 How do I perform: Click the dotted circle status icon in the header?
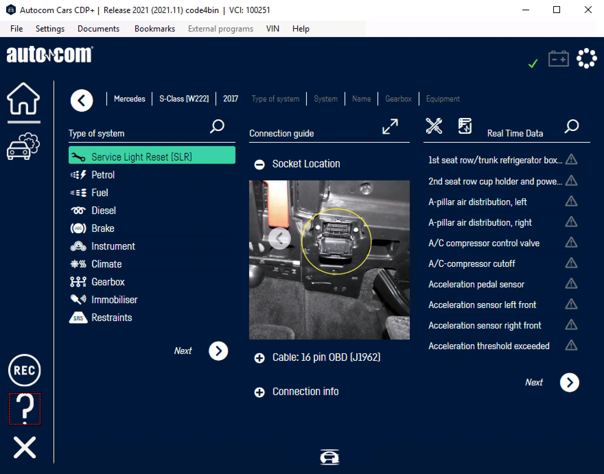point(586,58)
